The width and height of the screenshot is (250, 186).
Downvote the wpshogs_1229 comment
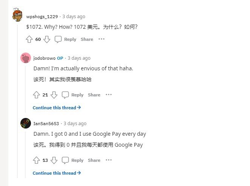pyautogui.click(x=47, y=39)
